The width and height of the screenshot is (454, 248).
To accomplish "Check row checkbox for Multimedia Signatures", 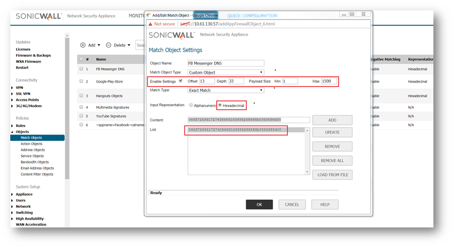I will coord(81,107).
